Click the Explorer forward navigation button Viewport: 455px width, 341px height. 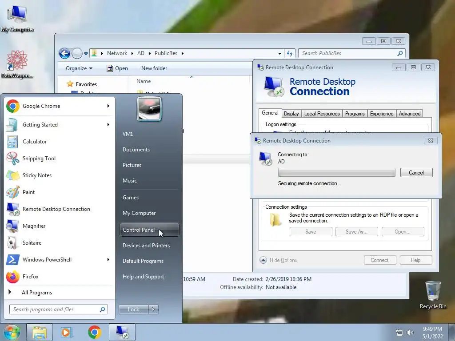click(77, 53)
